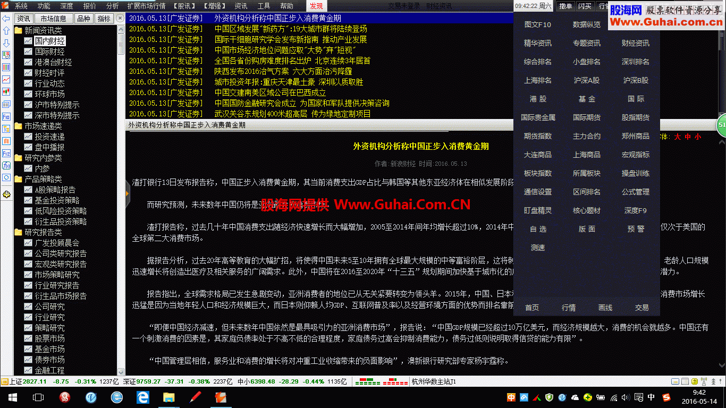Image resolution: width=726 pixels, height=408 pixels.
Task: Collapse the 市场速递类 folder
Action: (x=19, y=126)
